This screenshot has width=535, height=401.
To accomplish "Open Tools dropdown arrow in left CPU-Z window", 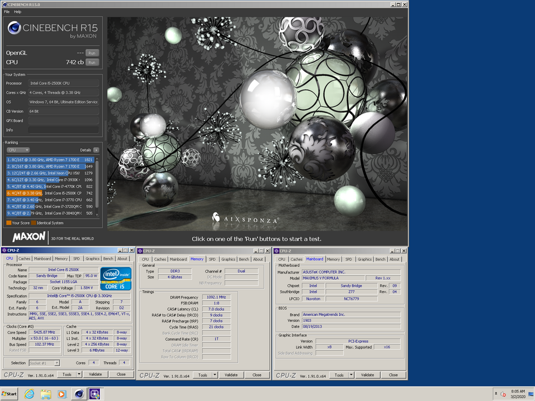I will 79,374.
